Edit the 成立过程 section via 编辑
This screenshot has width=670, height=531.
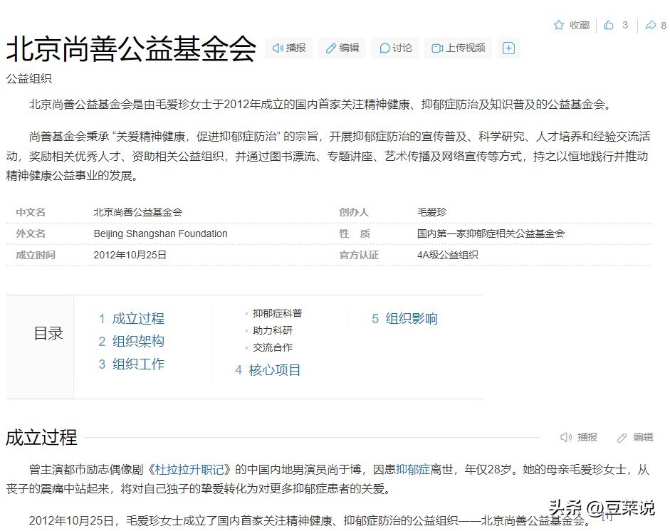[x=634, y=437]
